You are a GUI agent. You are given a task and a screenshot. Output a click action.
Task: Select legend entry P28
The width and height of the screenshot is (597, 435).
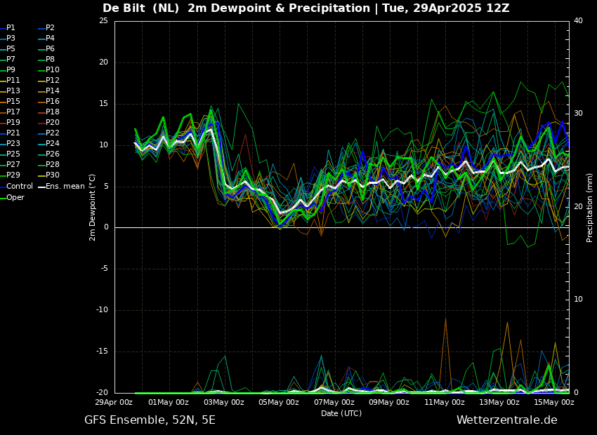click(x=49, y=165)
